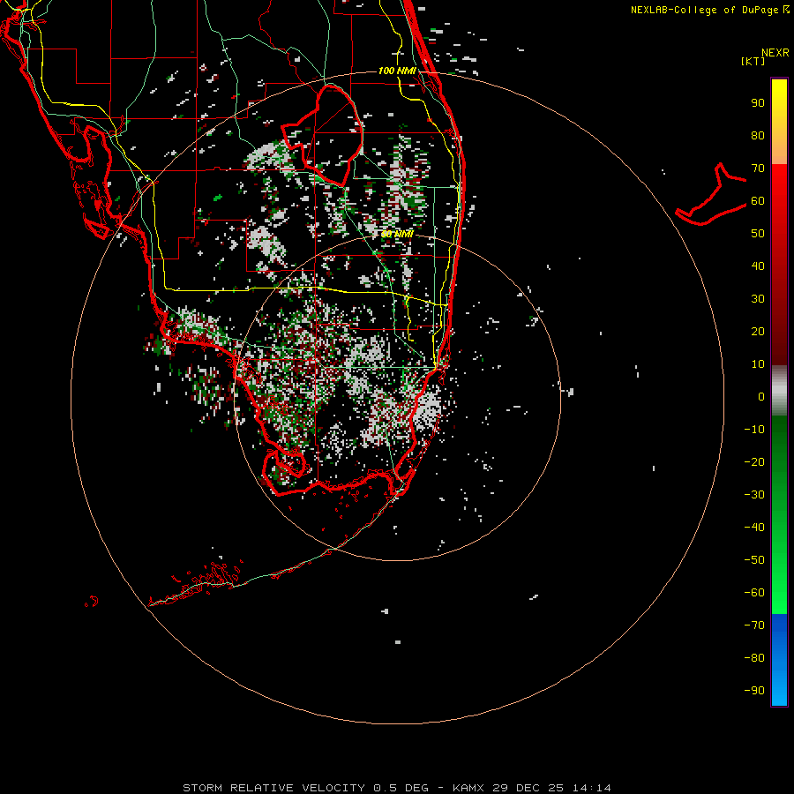Click the -30 value on the velocity scale

(x=754, y=495)
